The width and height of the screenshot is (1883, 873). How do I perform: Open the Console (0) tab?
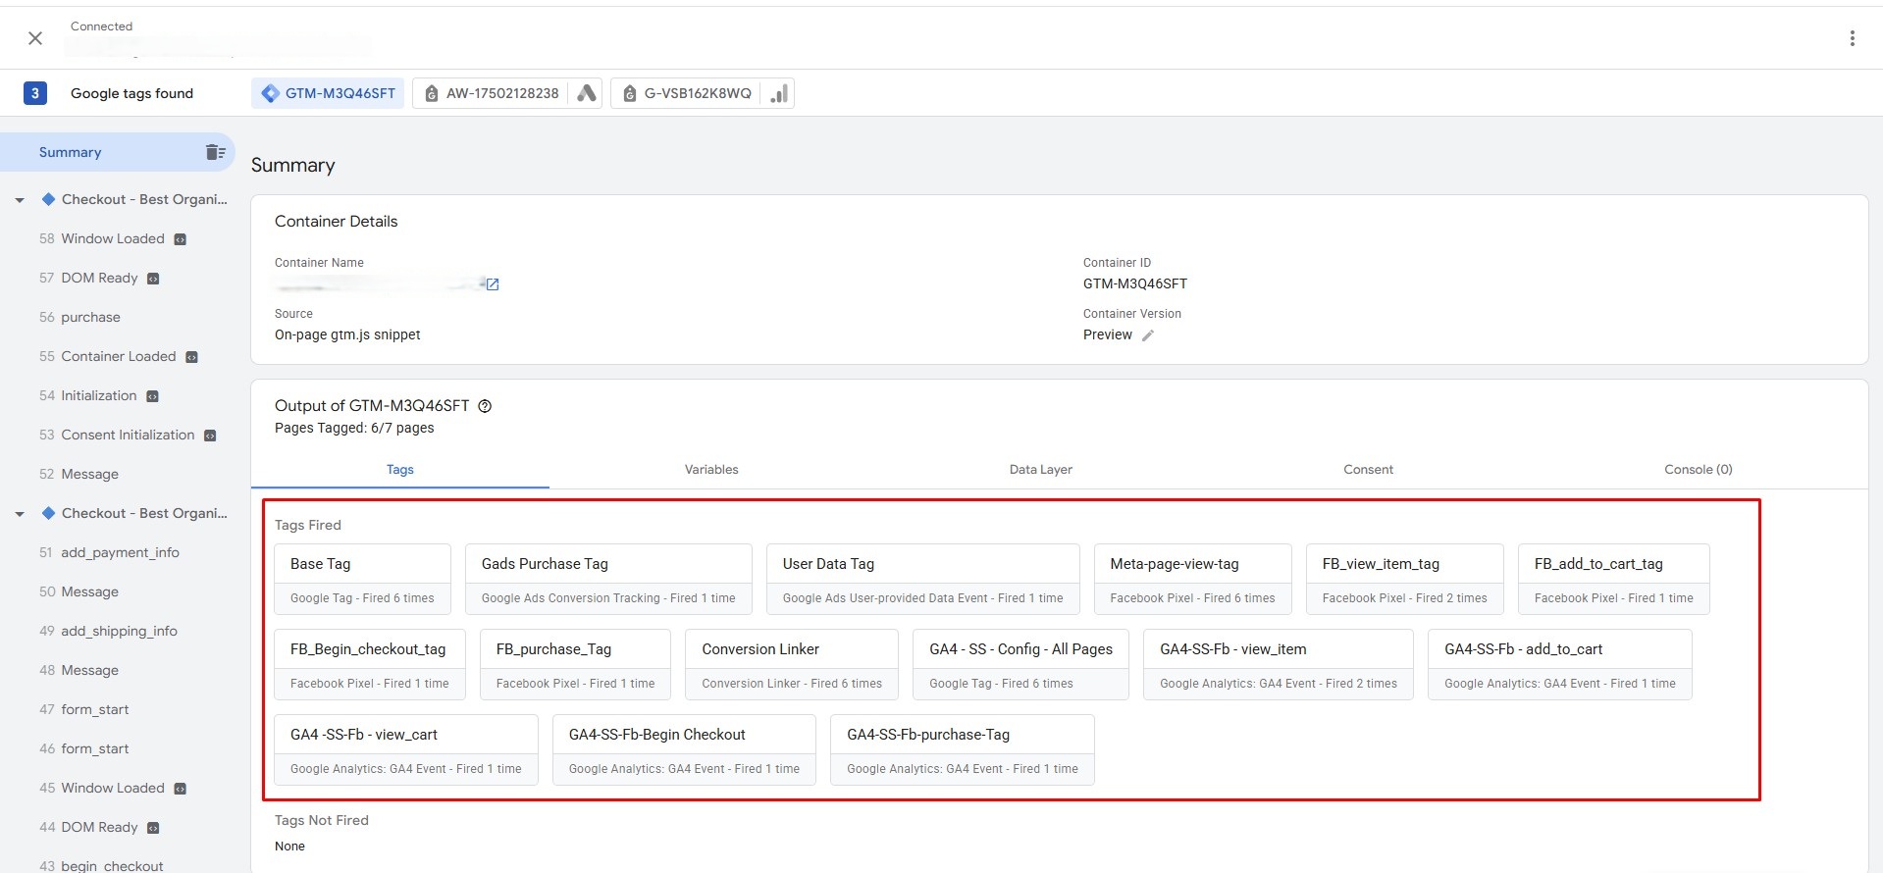point(1698,469)
